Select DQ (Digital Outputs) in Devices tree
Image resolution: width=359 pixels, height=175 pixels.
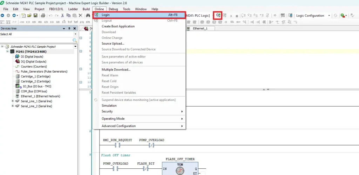(x=33, y=61)
